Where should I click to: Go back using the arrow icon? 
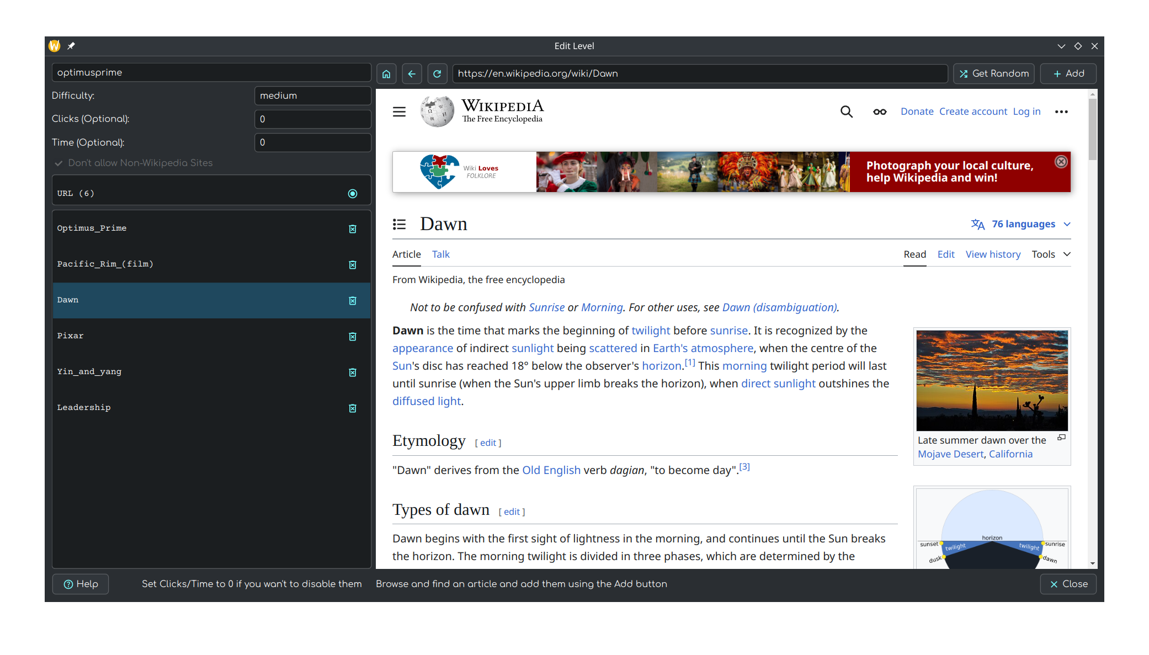(x=412, y=74)
